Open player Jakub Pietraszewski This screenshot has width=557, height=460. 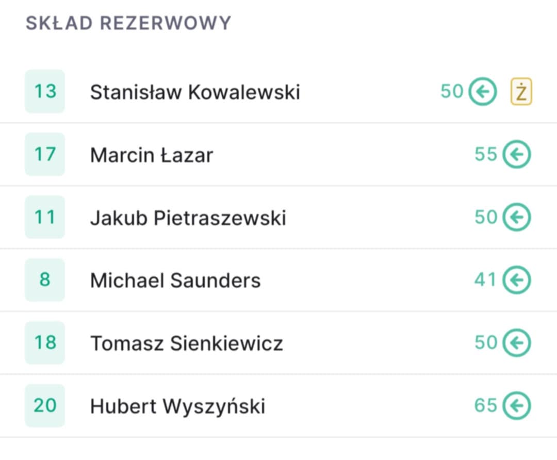click(188, 218)
